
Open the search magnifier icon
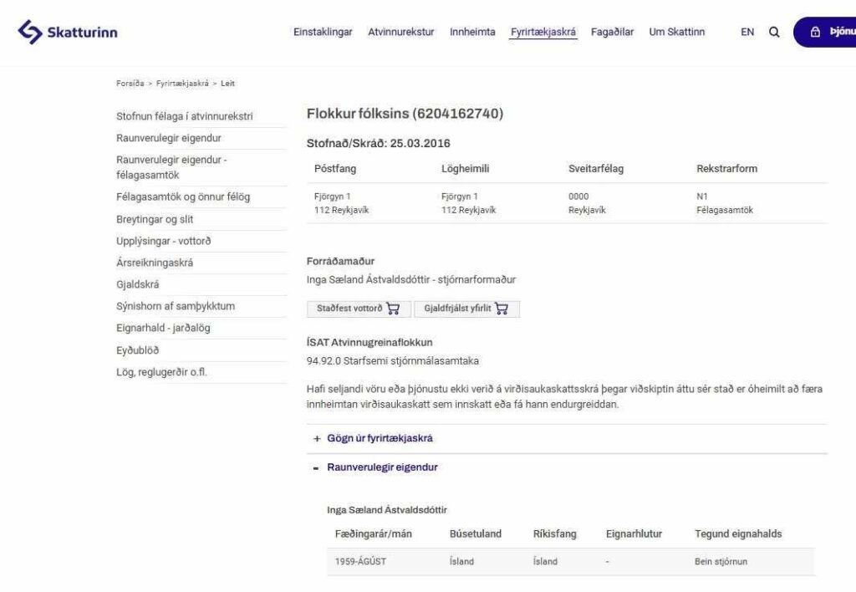(774, 33)
